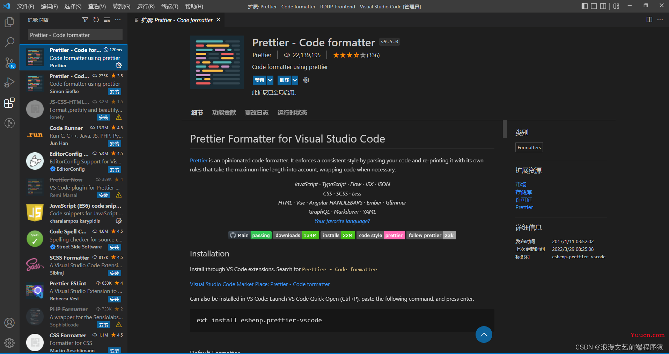Viewport: 669px width, 354px height.
Task: Switch to the 运行时状态 tab
Action: [x=292, y=113]
